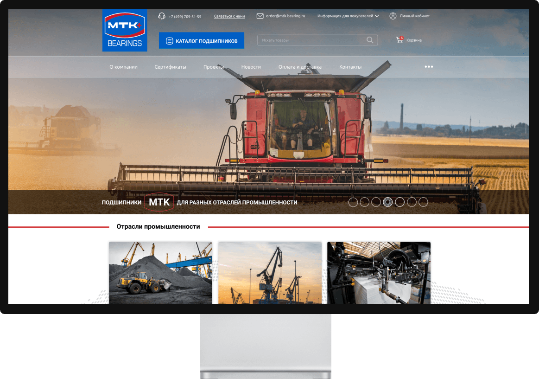Select the second slider dot
This screenshot has width=539, height=379.
tap(364, 202)
